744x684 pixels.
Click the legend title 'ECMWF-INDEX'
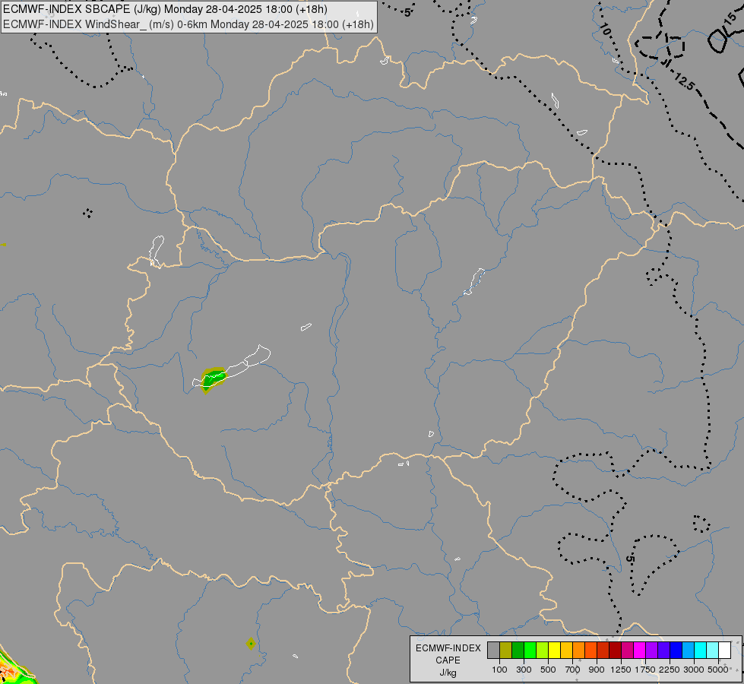(x=448, y=648)
